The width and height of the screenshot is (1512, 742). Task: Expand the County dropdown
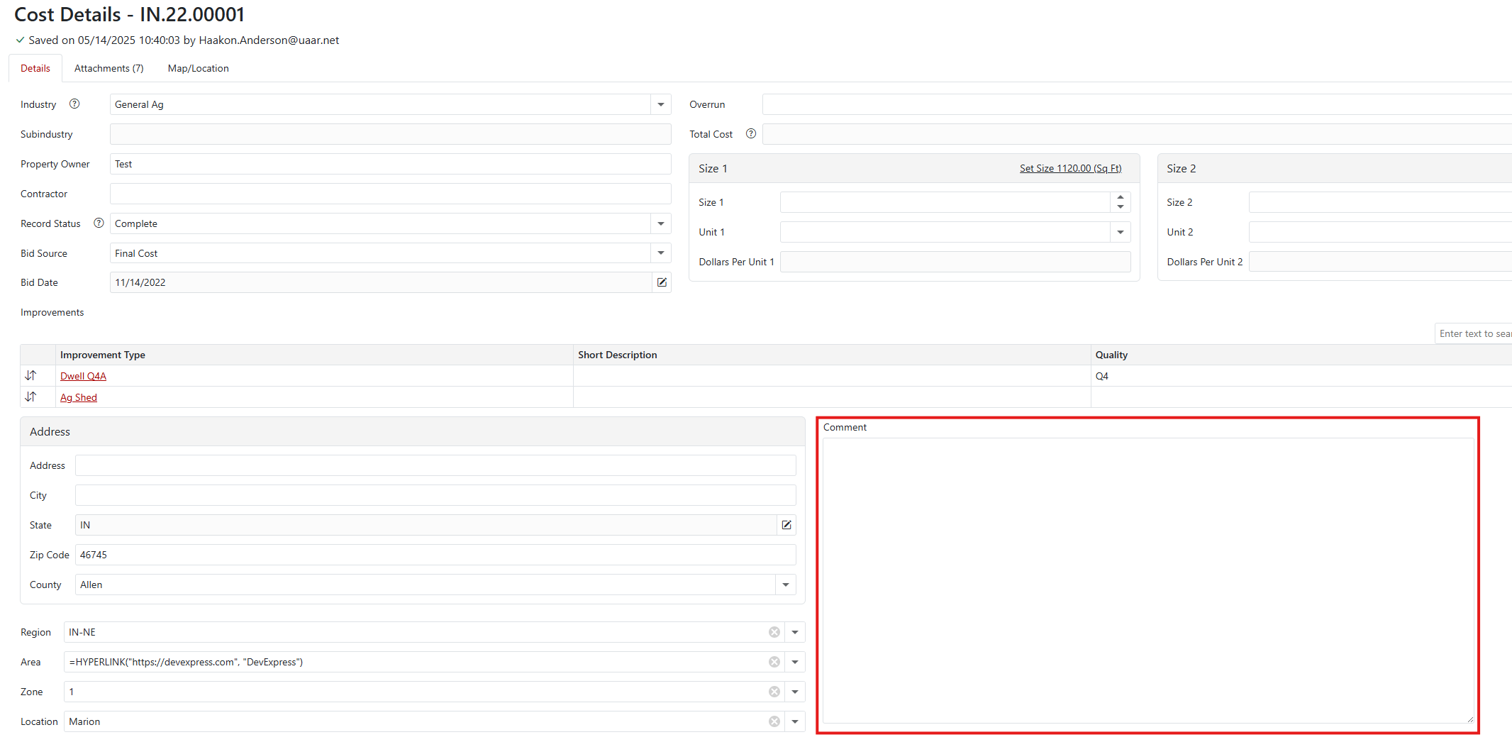tap(786, 585)
